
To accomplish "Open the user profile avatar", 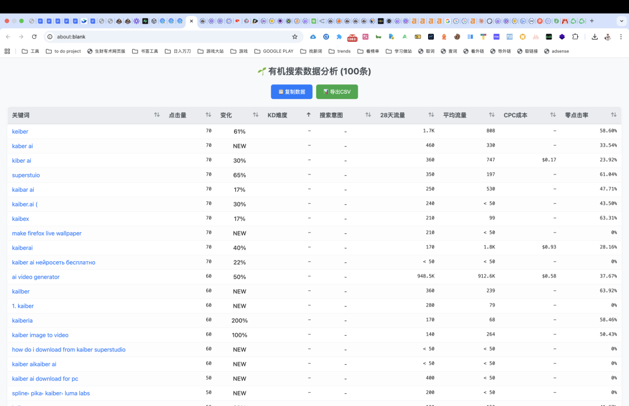I will pos(607,37).
